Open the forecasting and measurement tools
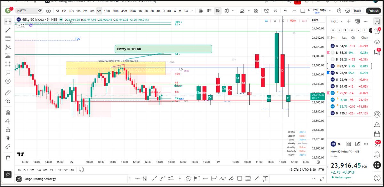384x187 pixels. (x=8, y=56)
